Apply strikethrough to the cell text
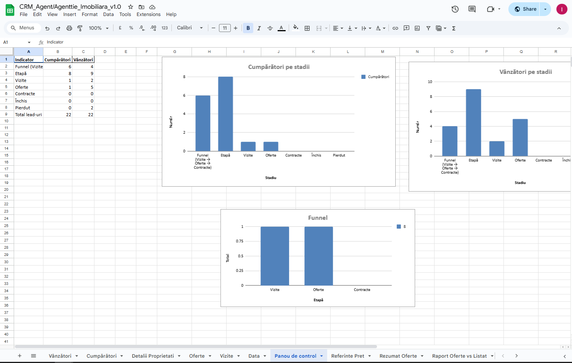This screenshot has width=572, height=363. (270, 28)
